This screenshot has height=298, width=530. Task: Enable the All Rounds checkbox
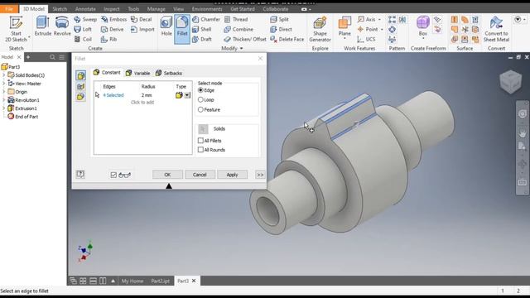pyautogui.click(x=200, y=150)
